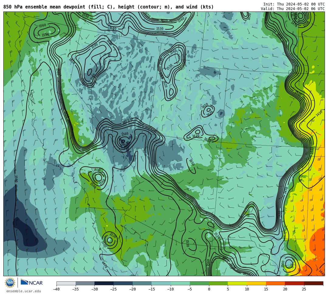This screenshot has width=328, height=295.
Task: Click the colorbar label -35
Action: [x=76, y=289]
